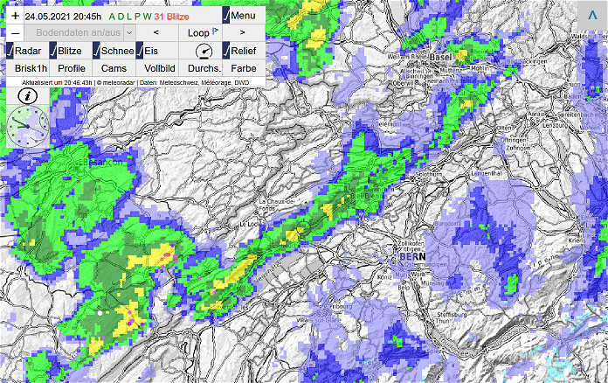Click the red '31 Blitze' count
This screenshot has width=608, height=383.
coord(171,17)
